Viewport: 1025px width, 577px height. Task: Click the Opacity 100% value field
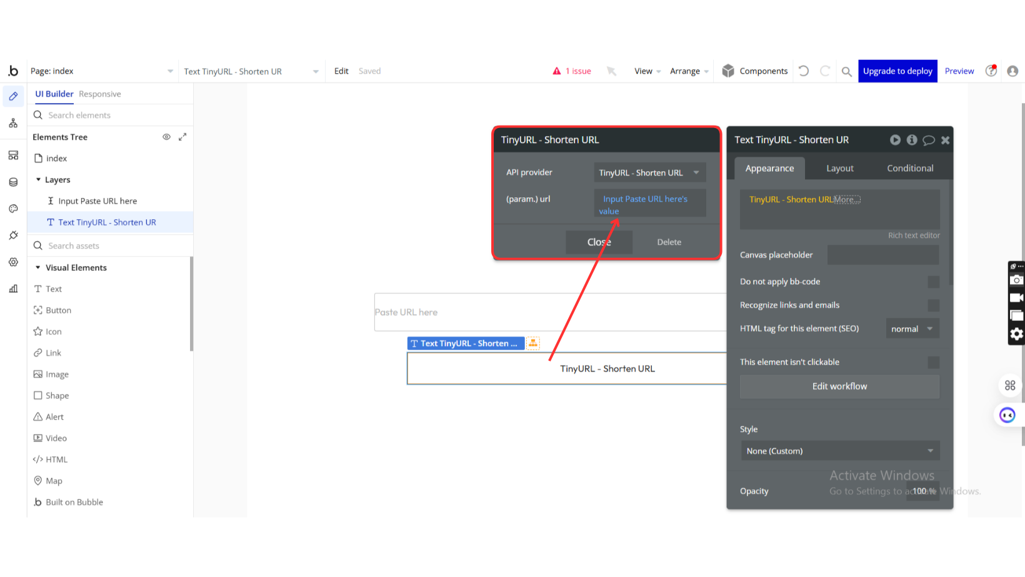pos(923,491)
